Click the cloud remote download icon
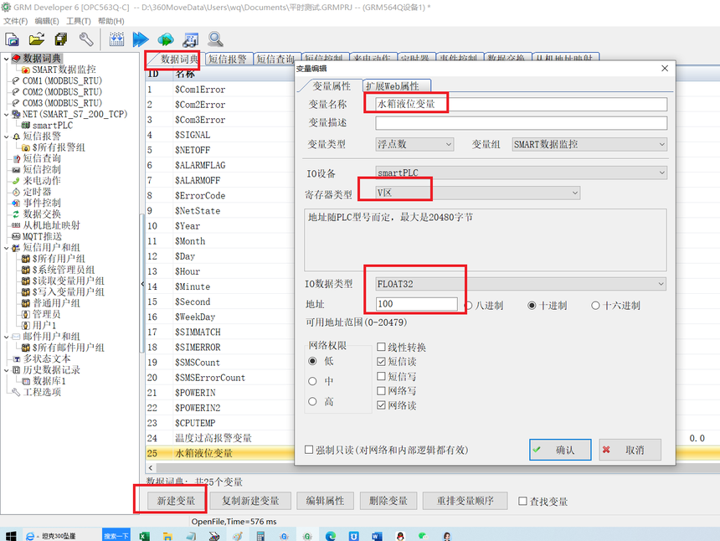The image size is (720, 541). click(x=165, y=39)
